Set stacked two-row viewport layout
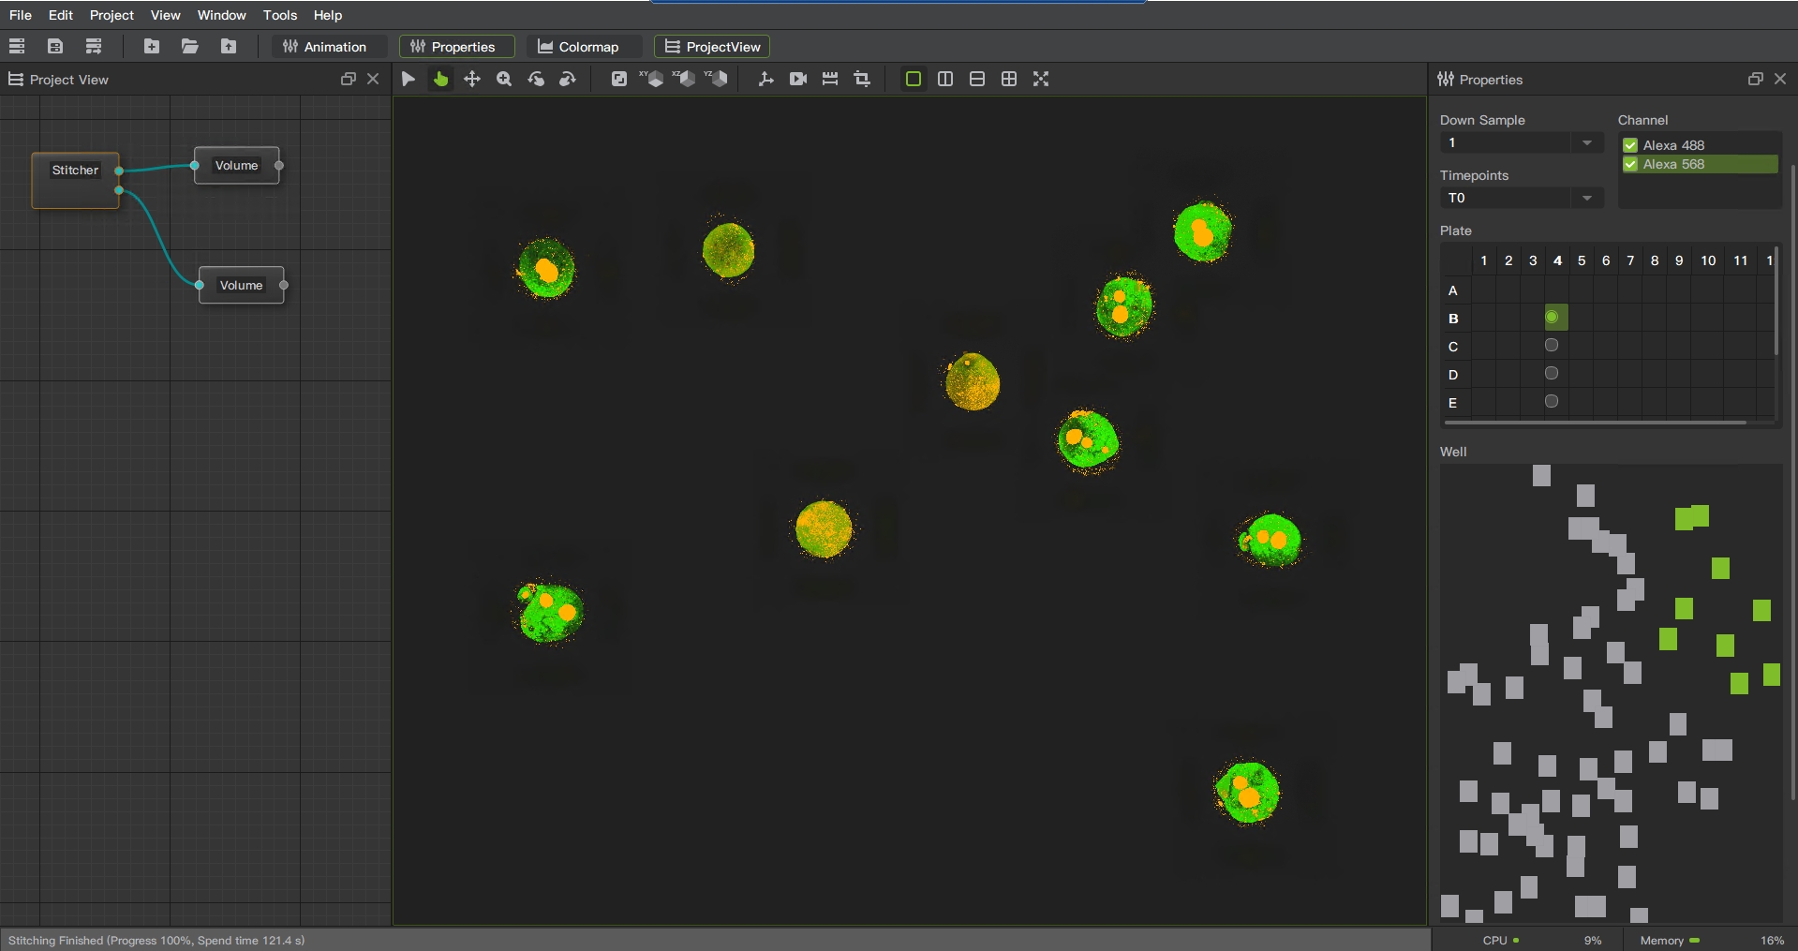Image resolution: width=1798 pixels, height=951 pixels. click(x=977, y=79)
